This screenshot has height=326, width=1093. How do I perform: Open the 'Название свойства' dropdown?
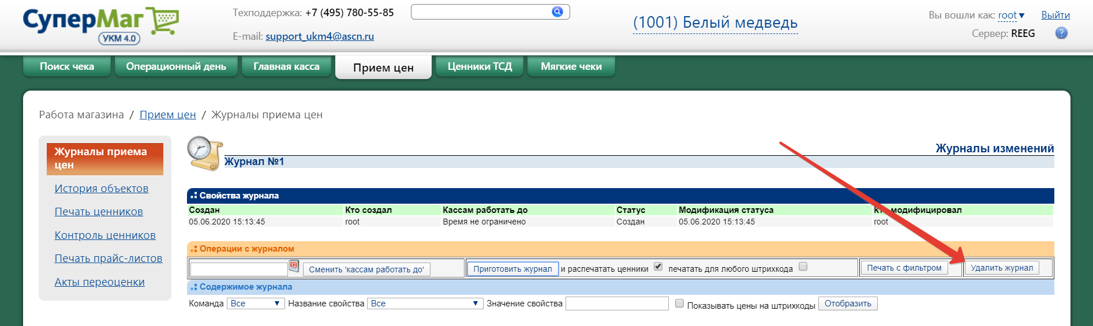pyautogui.click(x=425, y=303)
